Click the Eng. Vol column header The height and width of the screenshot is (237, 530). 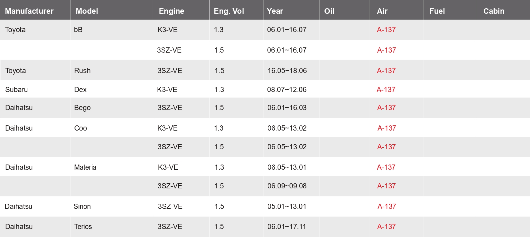[x=229, y=11]
